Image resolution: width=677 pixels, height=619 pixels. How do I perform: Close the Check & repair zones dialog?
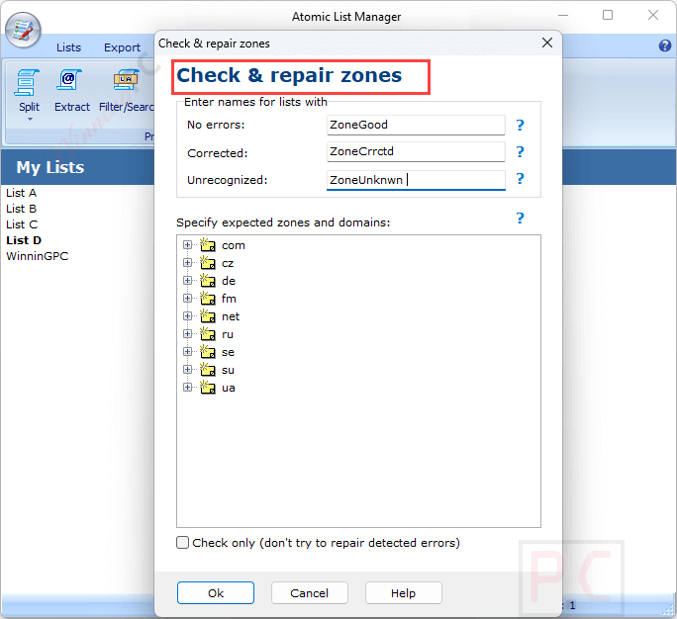pyautogui.click(x=547, y=43)
